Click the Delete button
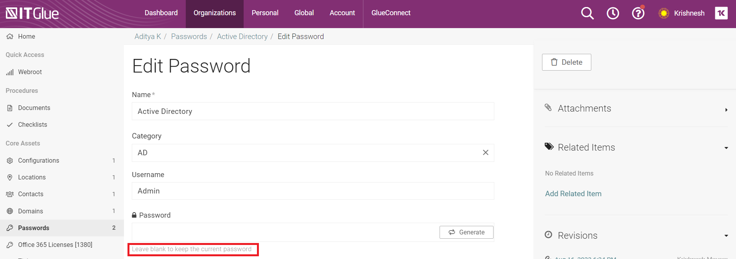 pyautogui.click(x=566, y=62)
